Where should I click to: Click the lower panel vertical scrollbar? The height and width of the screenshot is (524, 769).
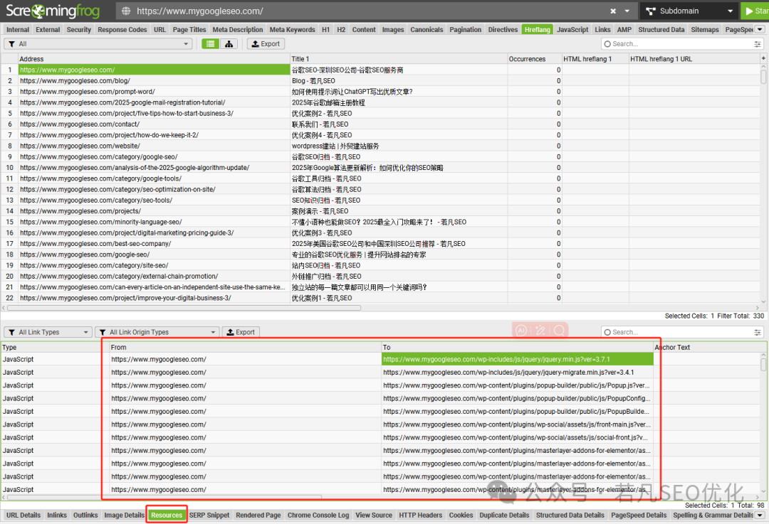pos(763,365)
